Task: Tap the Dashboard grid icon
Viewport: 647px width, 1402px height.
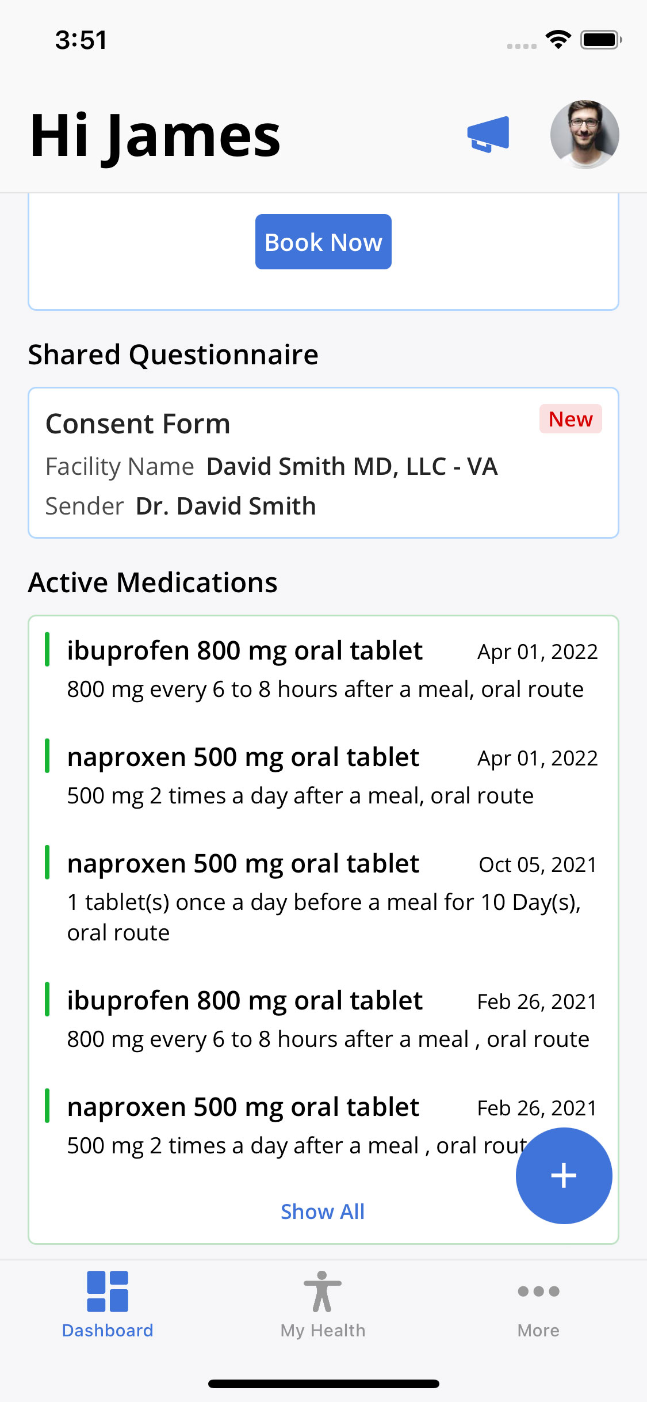Action: click(x=108, y=1291)
